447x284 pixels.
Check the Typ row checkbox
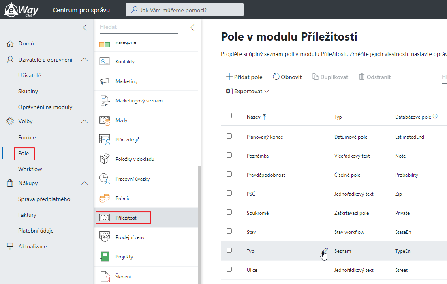click(x=229, y=250)
